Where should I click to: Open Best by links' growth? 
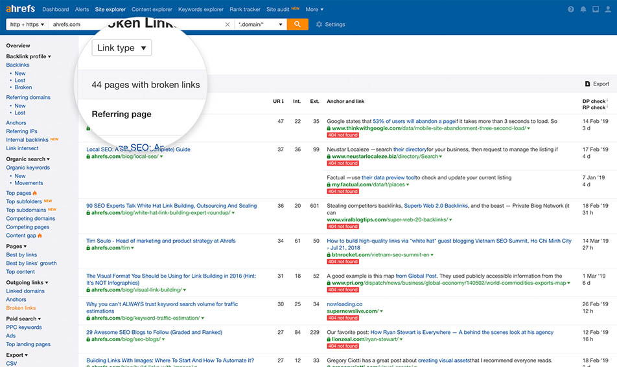click(31, 263)
